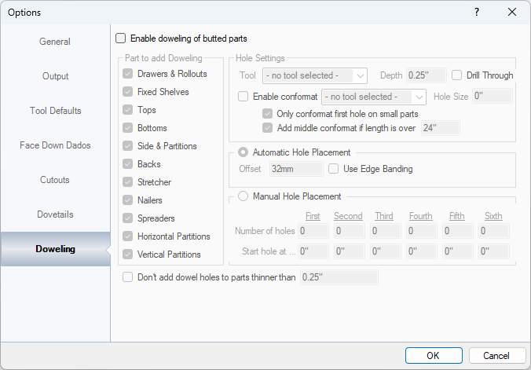Check the Enable conformat option
Screen dimensions: 531x370
tap(243, 97)
